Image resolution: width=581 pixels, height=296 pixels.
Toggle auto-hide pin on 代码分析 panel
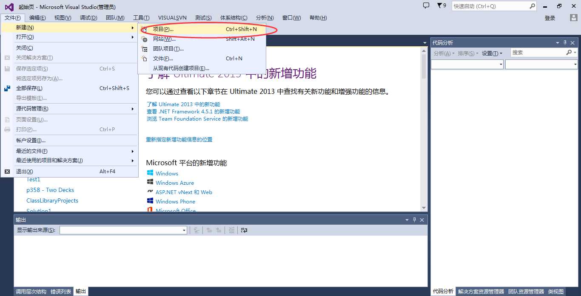(x=565, y=43)
